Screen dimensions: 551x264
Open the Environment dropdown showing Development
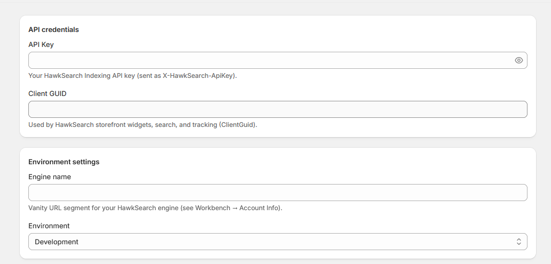[x=277, y=242]
